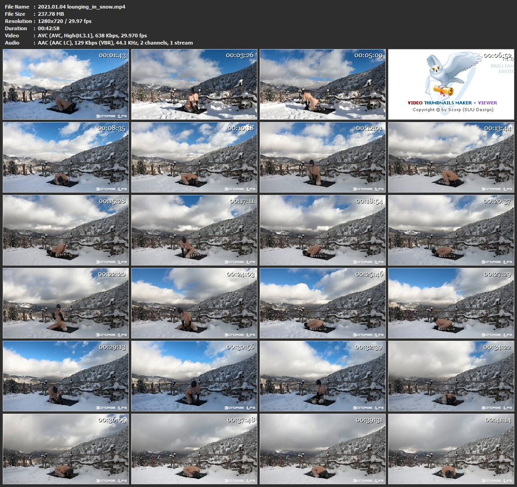Click the last thumbnail at 00:41:14
The height and width of the screenshot is (487, 517).
451,449
